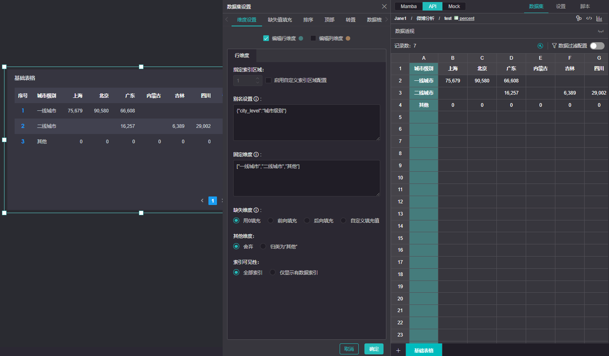Click the index area stepper arrows
This screenshot has height=356, width=609.
(258, 80)
